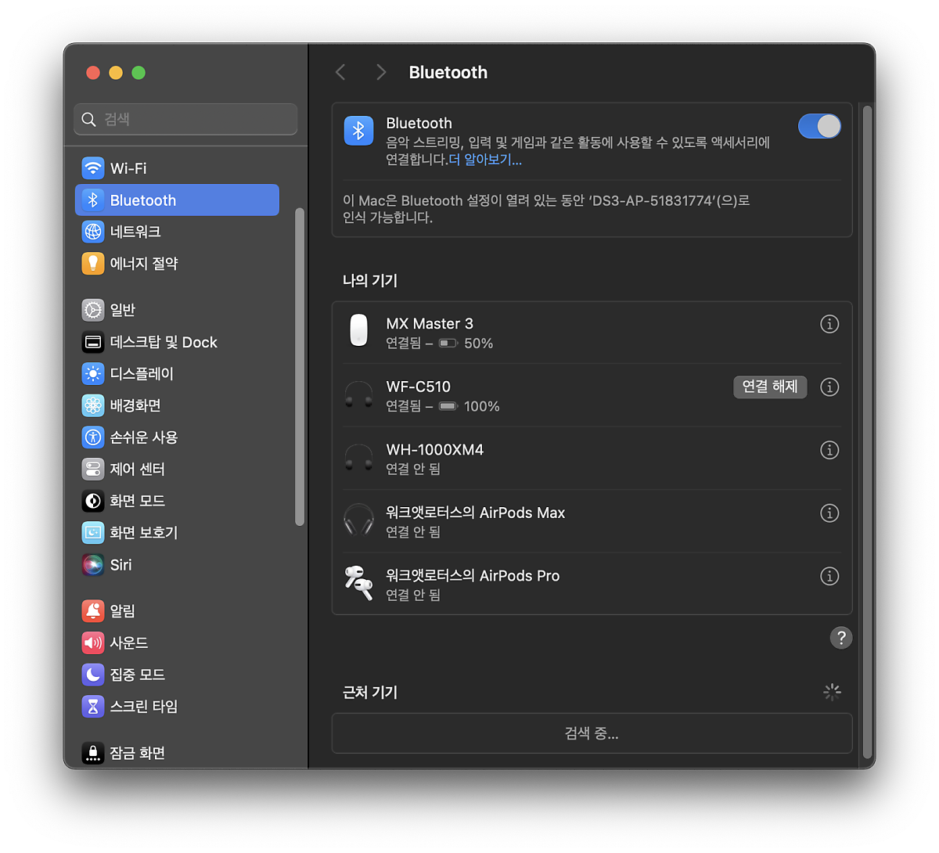This screenshot has width=939, height=853.
Task: Click the 배경화면 flower icon
Action: tap(93, 405)
